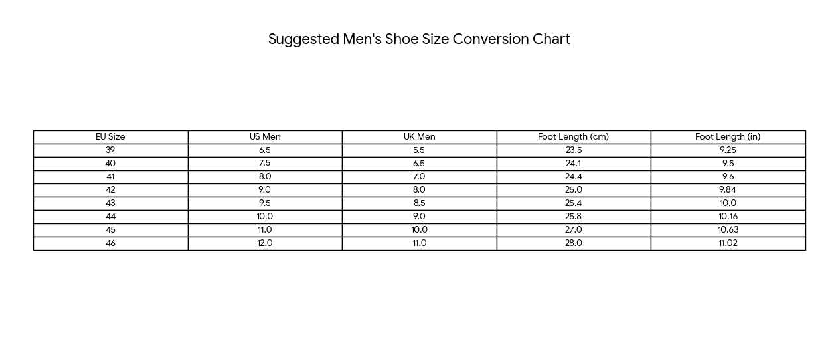Select the UK Men column header

[x=419, y=137]
